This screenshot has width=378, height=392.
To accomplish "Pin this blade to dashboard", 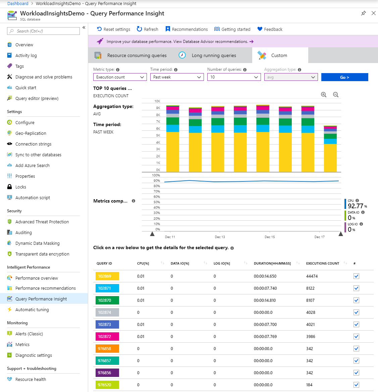I will point(363,13).
